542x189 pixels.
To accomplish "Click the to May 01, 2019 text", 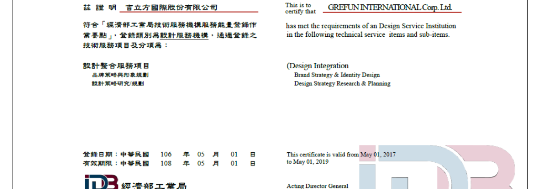I will click(308, 162).
